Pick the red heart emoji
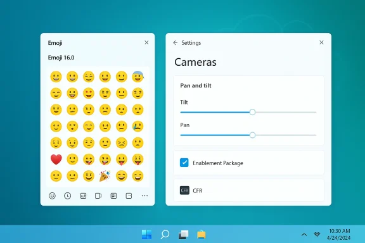This screenshot has height=243, width=365. click(x=56, y=159)
